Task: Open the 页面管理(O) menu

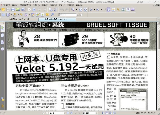Action: click(x=25, y=5)
